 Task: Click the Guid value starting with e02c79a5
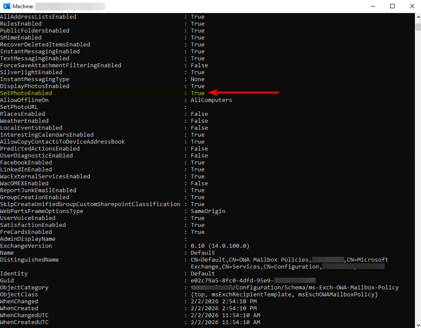(x=232, y=281)
